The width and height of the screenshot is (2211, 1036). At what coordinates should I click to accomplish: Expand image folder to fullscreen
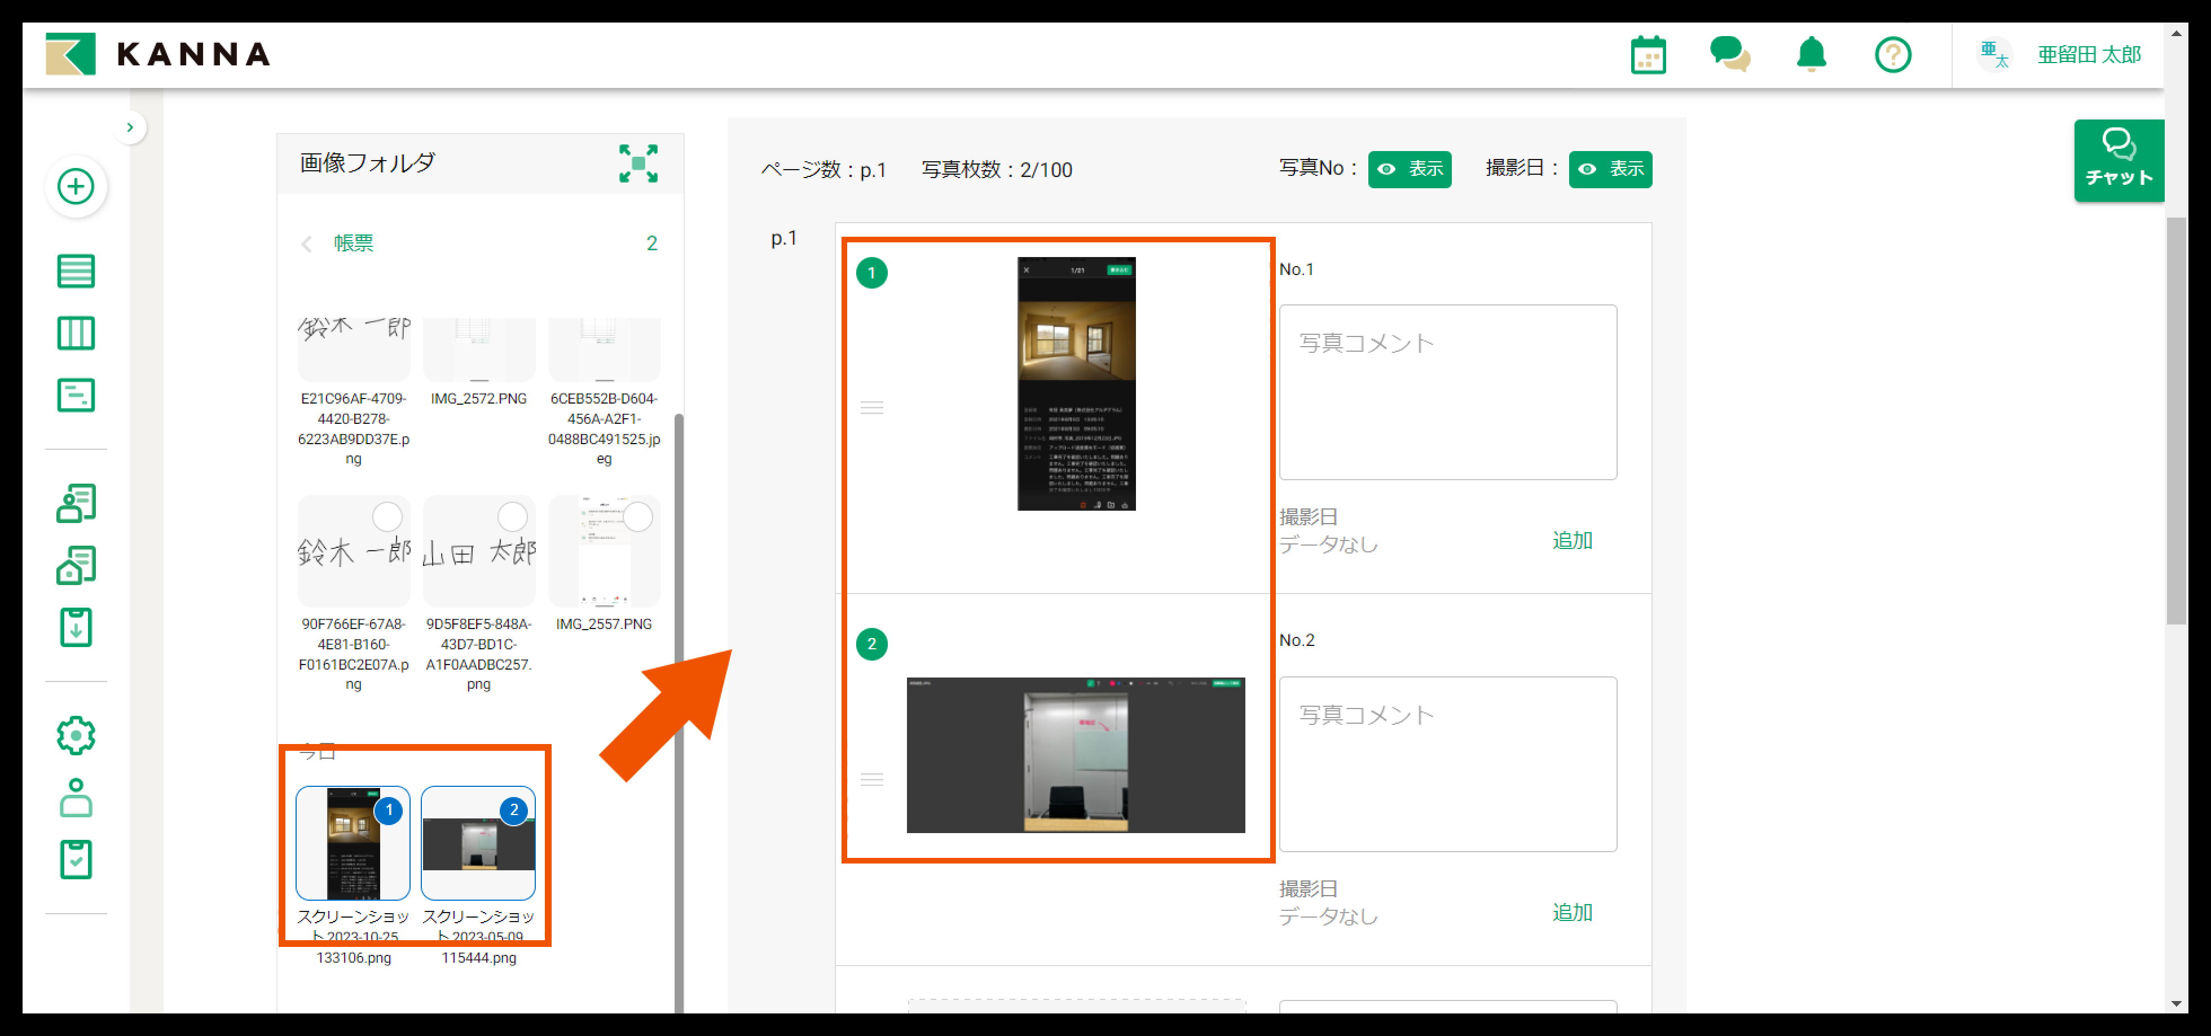pyautogui.click(x=638, y=163)
